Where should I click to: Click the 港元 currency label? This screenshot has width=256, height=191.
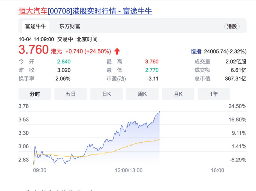(x=56, y=52)
